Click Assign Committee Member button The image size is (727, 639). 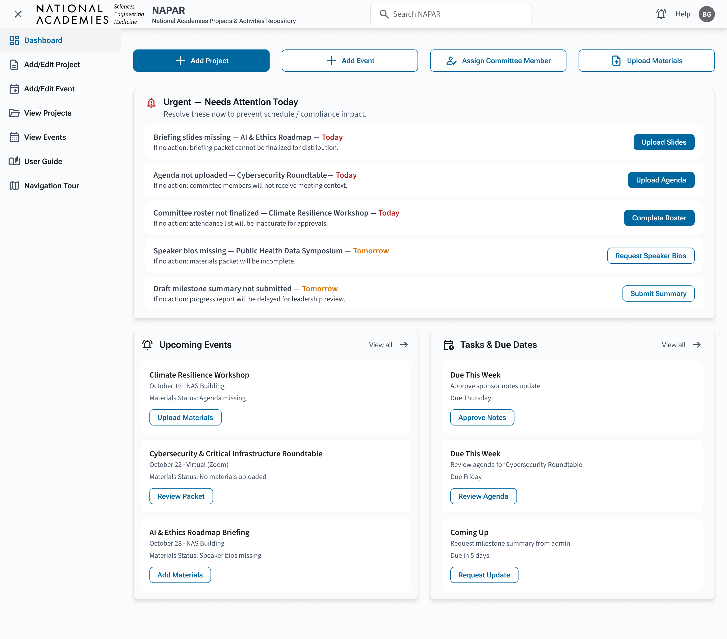pyautogui.click(x=498, y=61)
